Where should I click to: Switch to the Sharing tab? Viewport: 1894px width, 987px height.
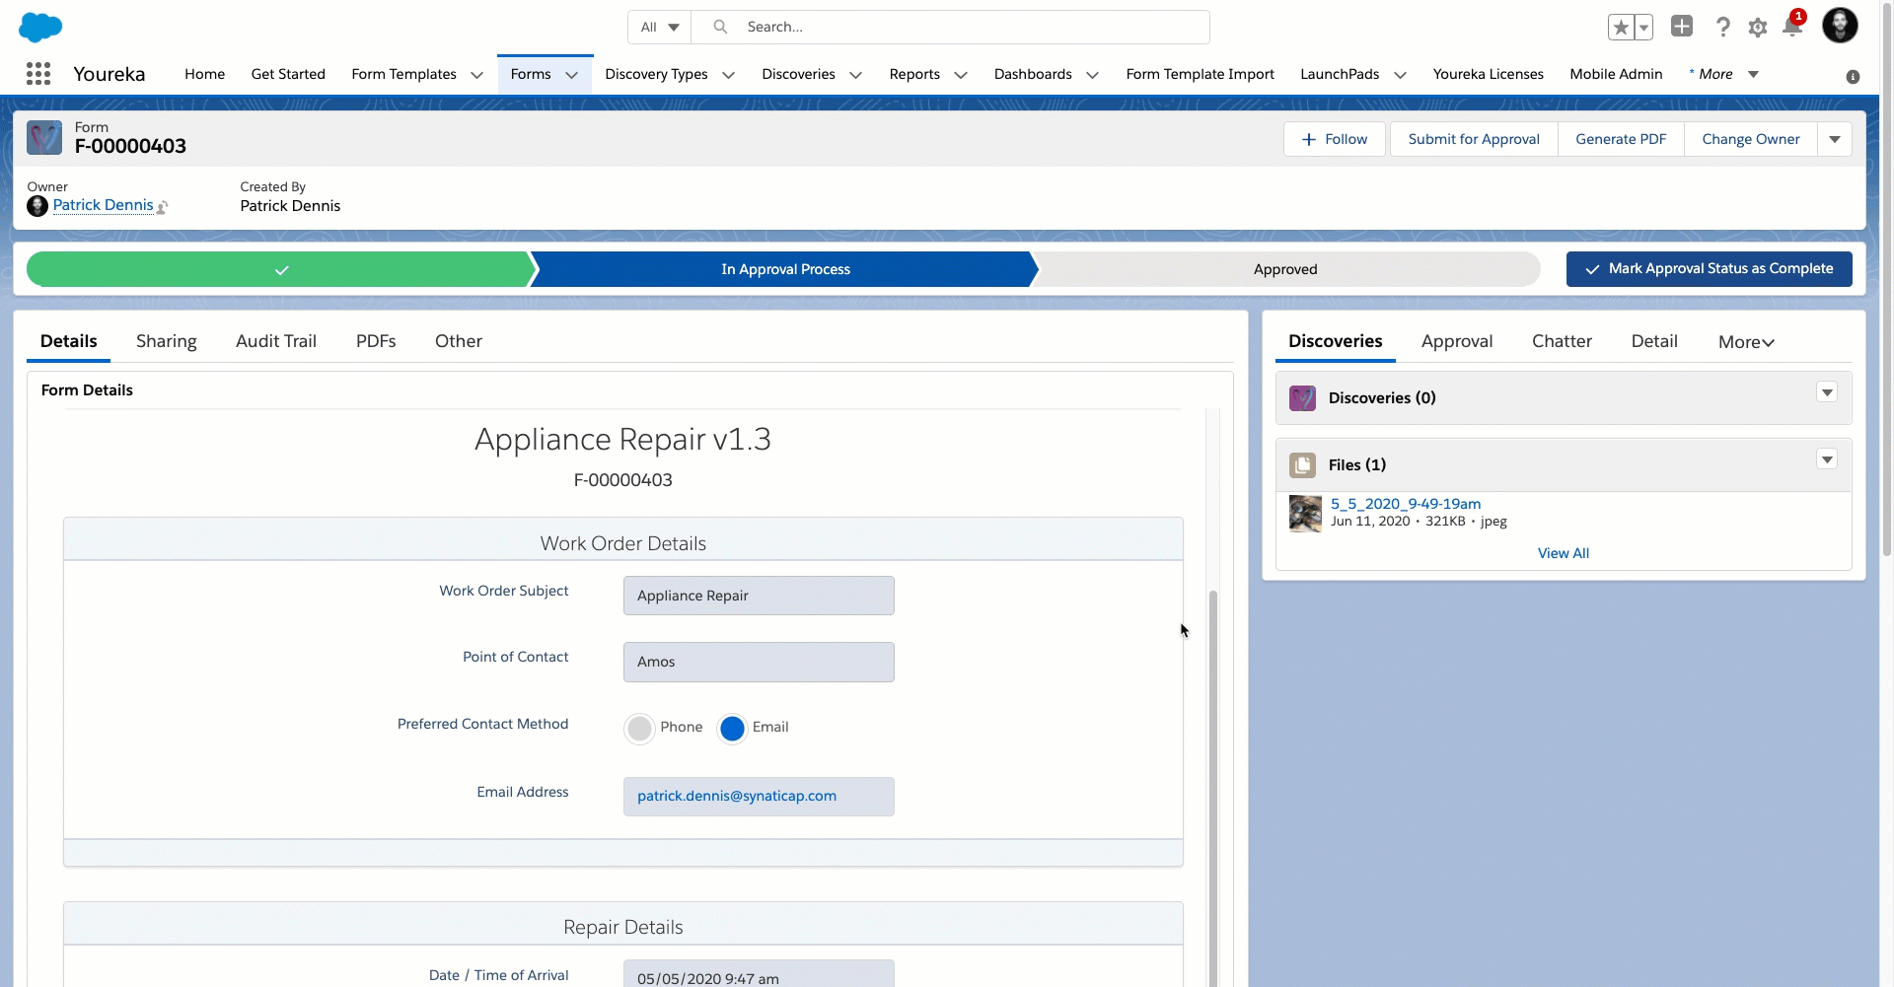click(x=166, y=341)
